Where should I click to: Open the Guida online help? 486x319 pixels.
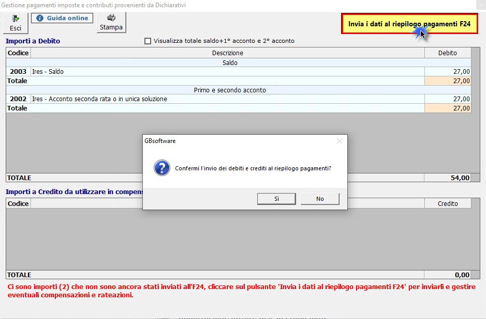click(x=62, y=18)
